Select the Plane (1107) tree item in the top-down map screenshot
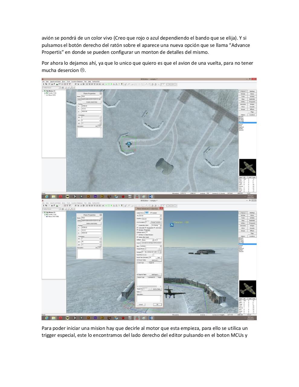 point(51,95)
